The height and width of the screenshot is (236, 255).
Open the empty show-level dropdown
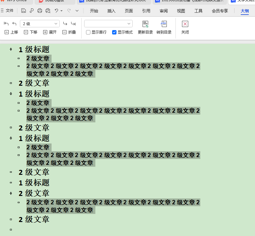pos(108,24)
